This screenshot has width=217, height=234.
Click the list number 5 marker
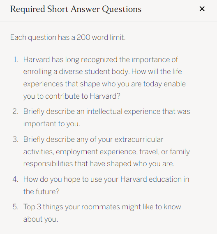[x=16, y=207]
